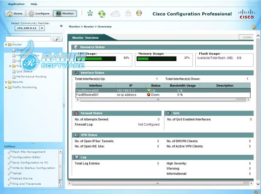
Task: Open Configuration Editor utility
Action: click(26, 157)
